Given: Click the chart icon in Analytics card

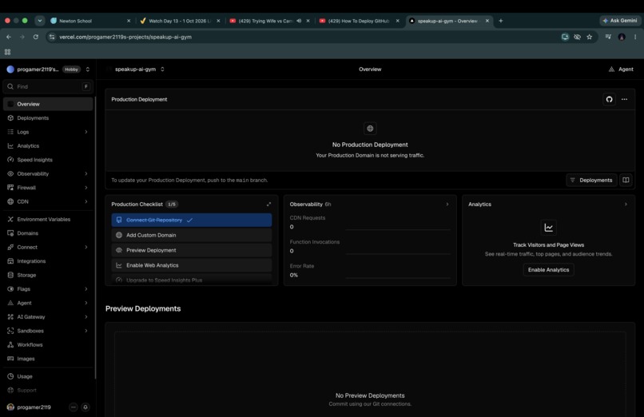Looking at the screenshot, I should pyautogui.click(x=548, y=228).
